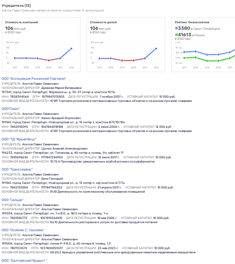Open ООО "Балтийский Продукт" company link
Screen dimensions: 235x264
point(24,261)
